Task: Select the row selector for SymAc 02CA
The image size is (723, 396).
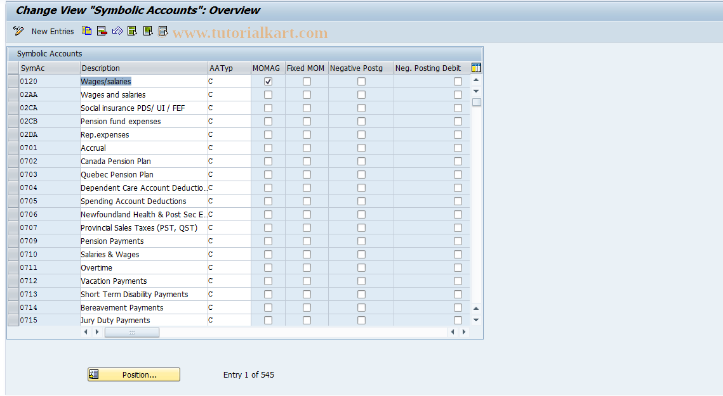Action: point(13,108)
